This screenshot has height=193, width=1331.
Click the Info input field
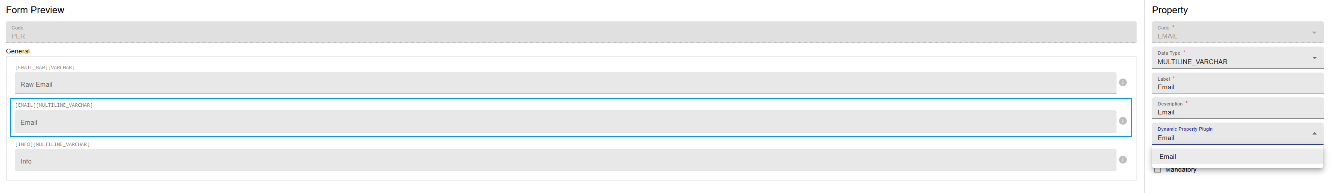pos(565,160)
